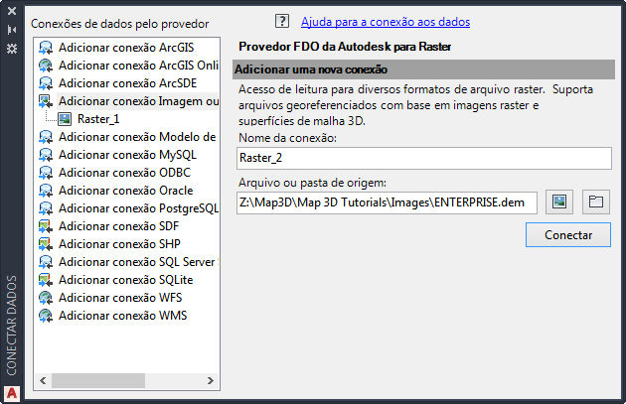This screenshot has height=404, width=626.
Task: Select Adicionar conexão PostgreSQL
Action: coord(138,208)
